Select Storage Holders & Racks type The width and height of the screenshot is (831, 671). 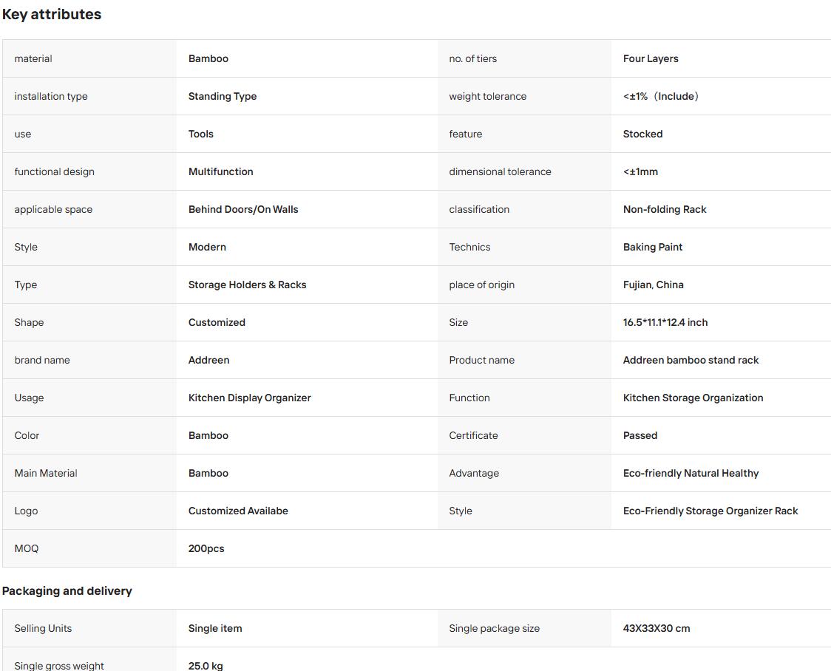pos(247,285)
